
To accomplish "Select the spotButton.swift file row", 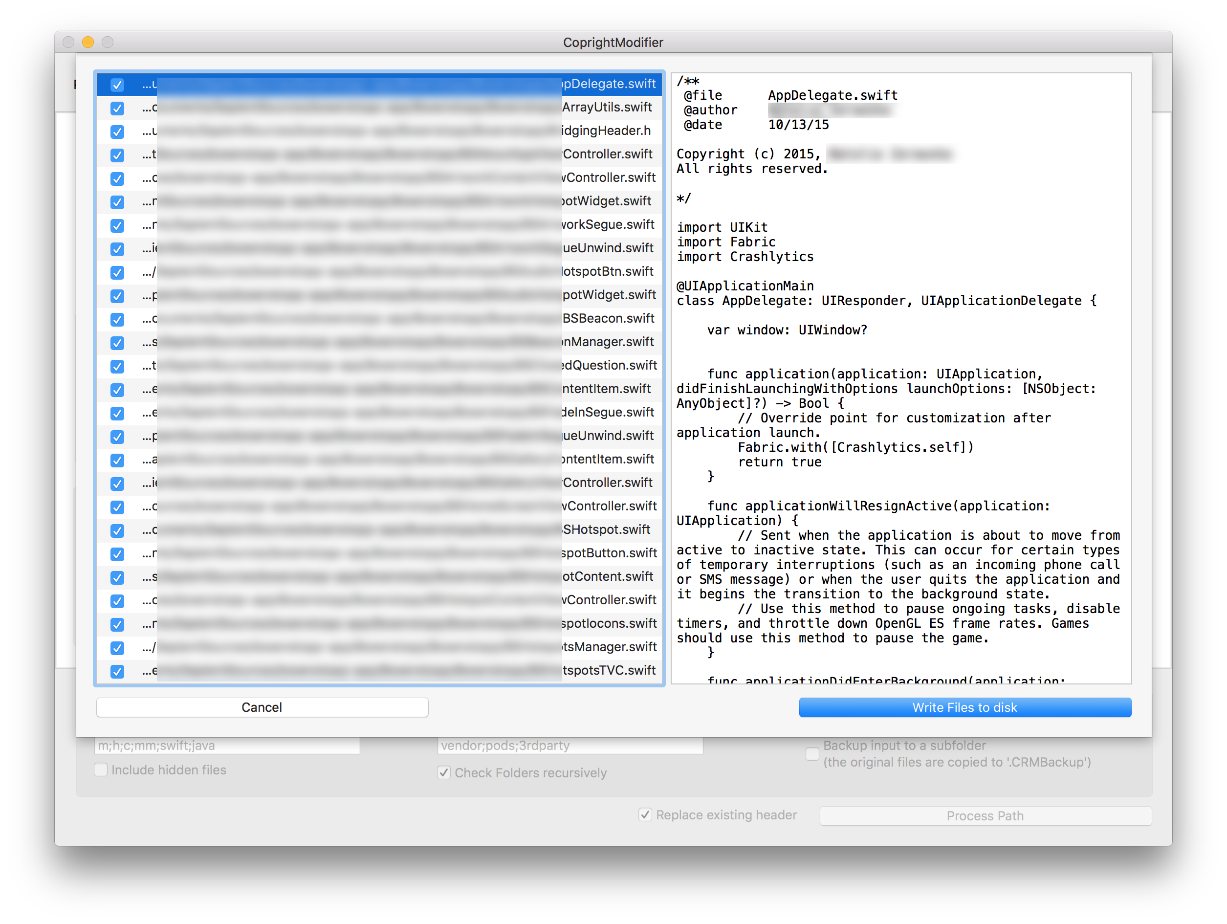I will pyautogui.click(x=609, y=553).
